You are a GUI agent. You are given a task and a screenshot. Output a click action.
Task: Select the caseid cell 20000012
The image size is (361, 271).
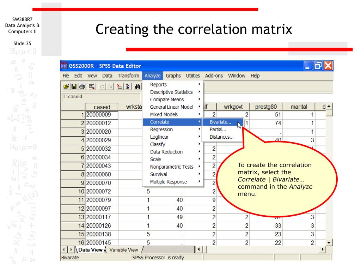[x=102, y=123]
